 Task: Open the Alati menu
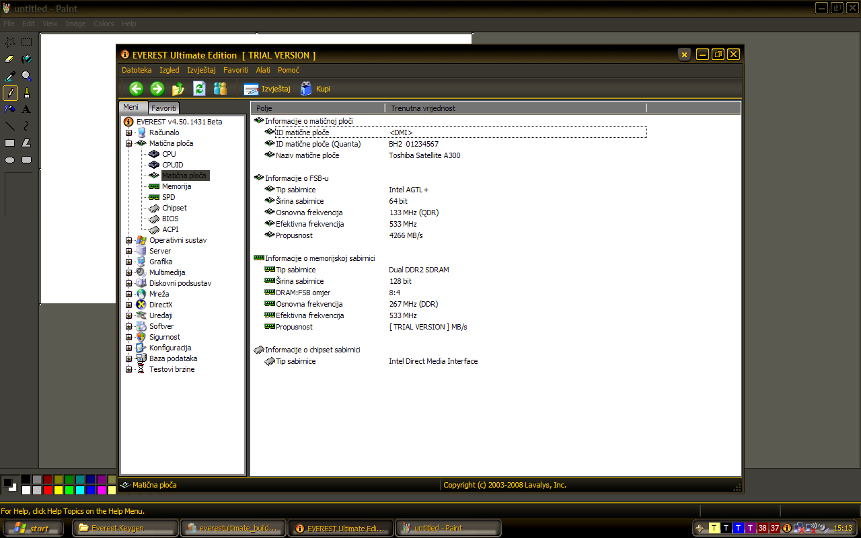(x=263, y=70)
